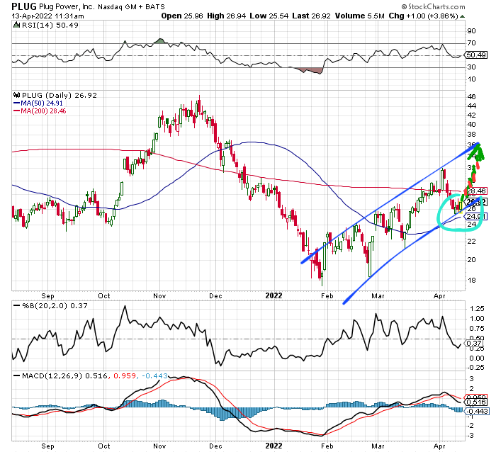The height and width of the screenshot is (452, 496).
Task: Click the 2022 label under MACD panel
Action: pos(274,446)
